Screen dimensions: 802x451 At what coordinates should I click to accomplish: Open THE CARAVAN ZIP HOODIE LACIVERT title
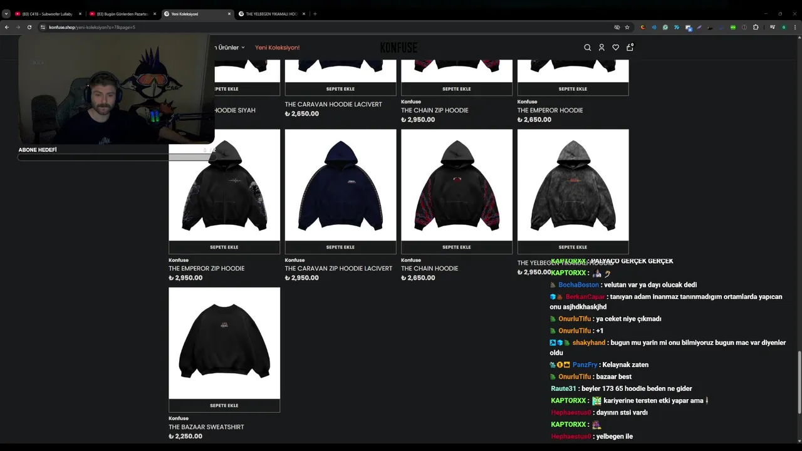338,269
